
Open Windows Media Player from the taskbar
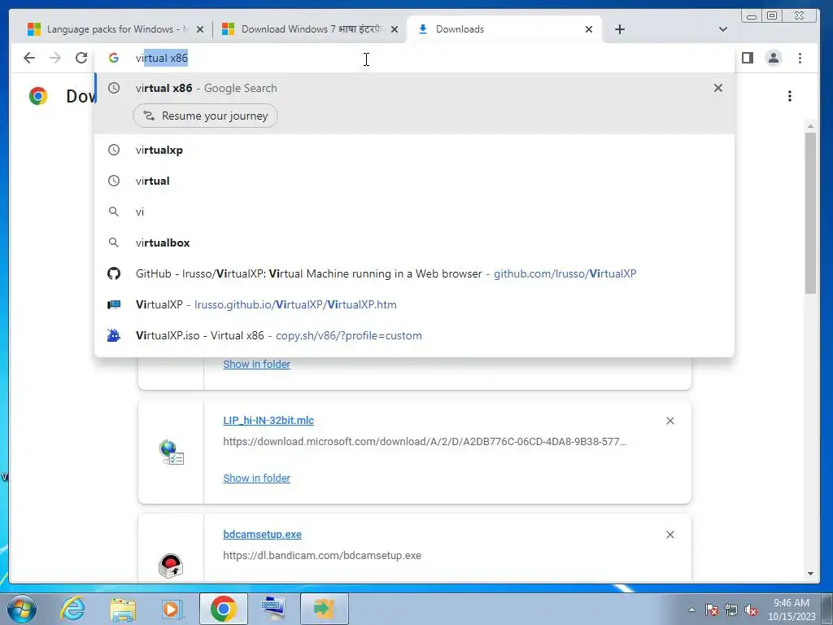[172, 609]
